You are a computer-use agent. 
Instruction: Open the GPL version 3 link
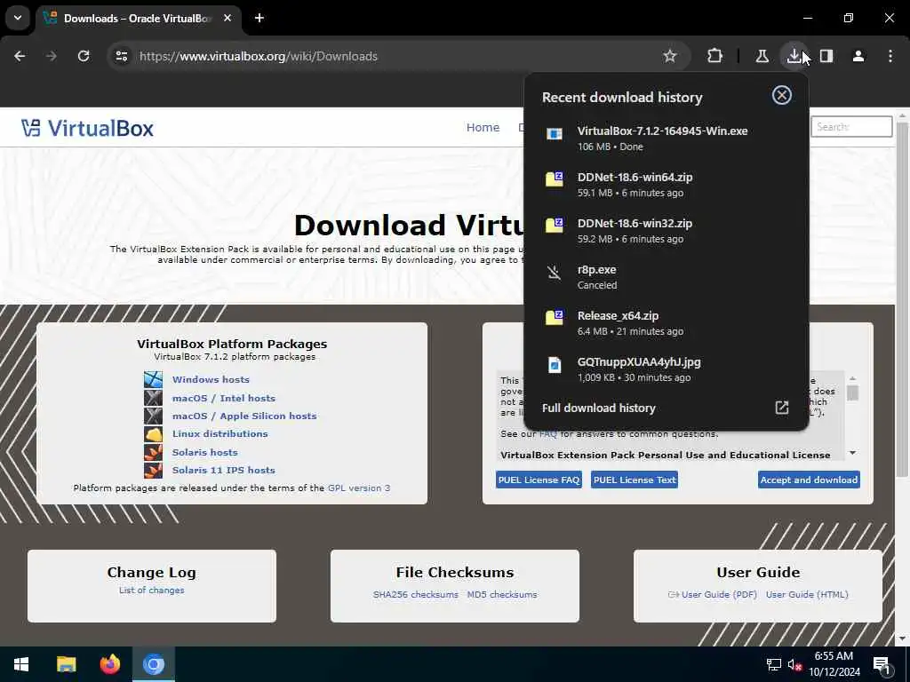click(x=359, y=488)
